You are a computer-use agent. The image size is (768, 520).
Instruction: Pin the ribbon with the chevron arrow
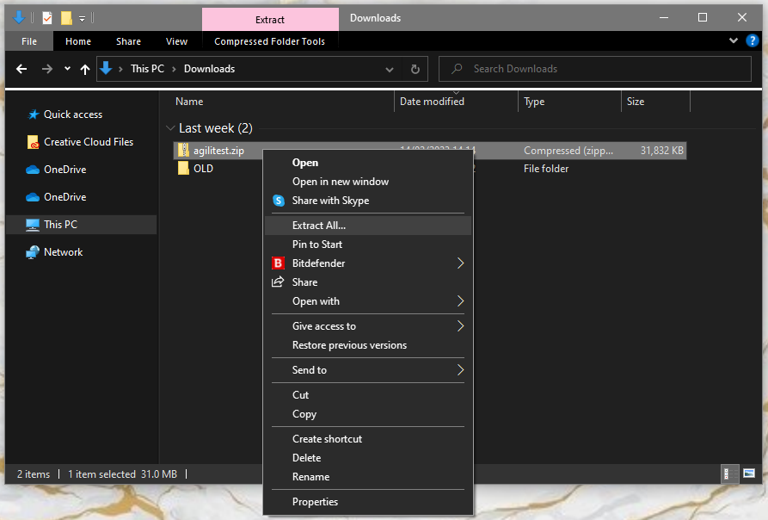point(733,40)
